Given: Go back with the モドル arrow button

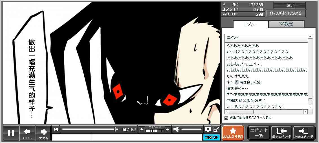Looking at the screenshot, I should click(27, 133).
